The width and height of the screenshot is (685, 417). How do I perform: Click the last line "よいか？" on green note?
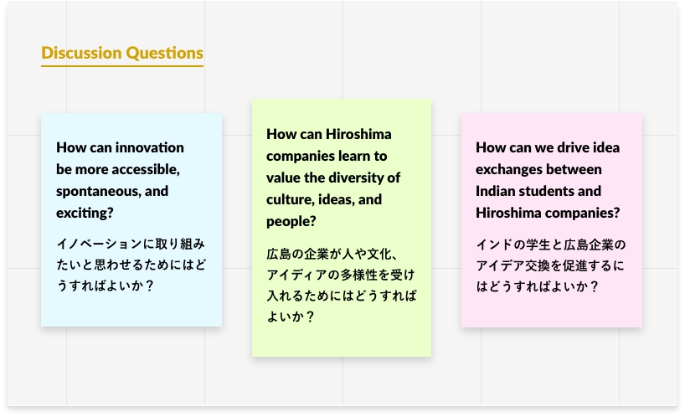pos(290,317)
